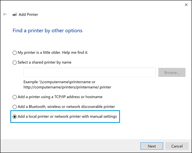Go back with the arrow icon

5,14
